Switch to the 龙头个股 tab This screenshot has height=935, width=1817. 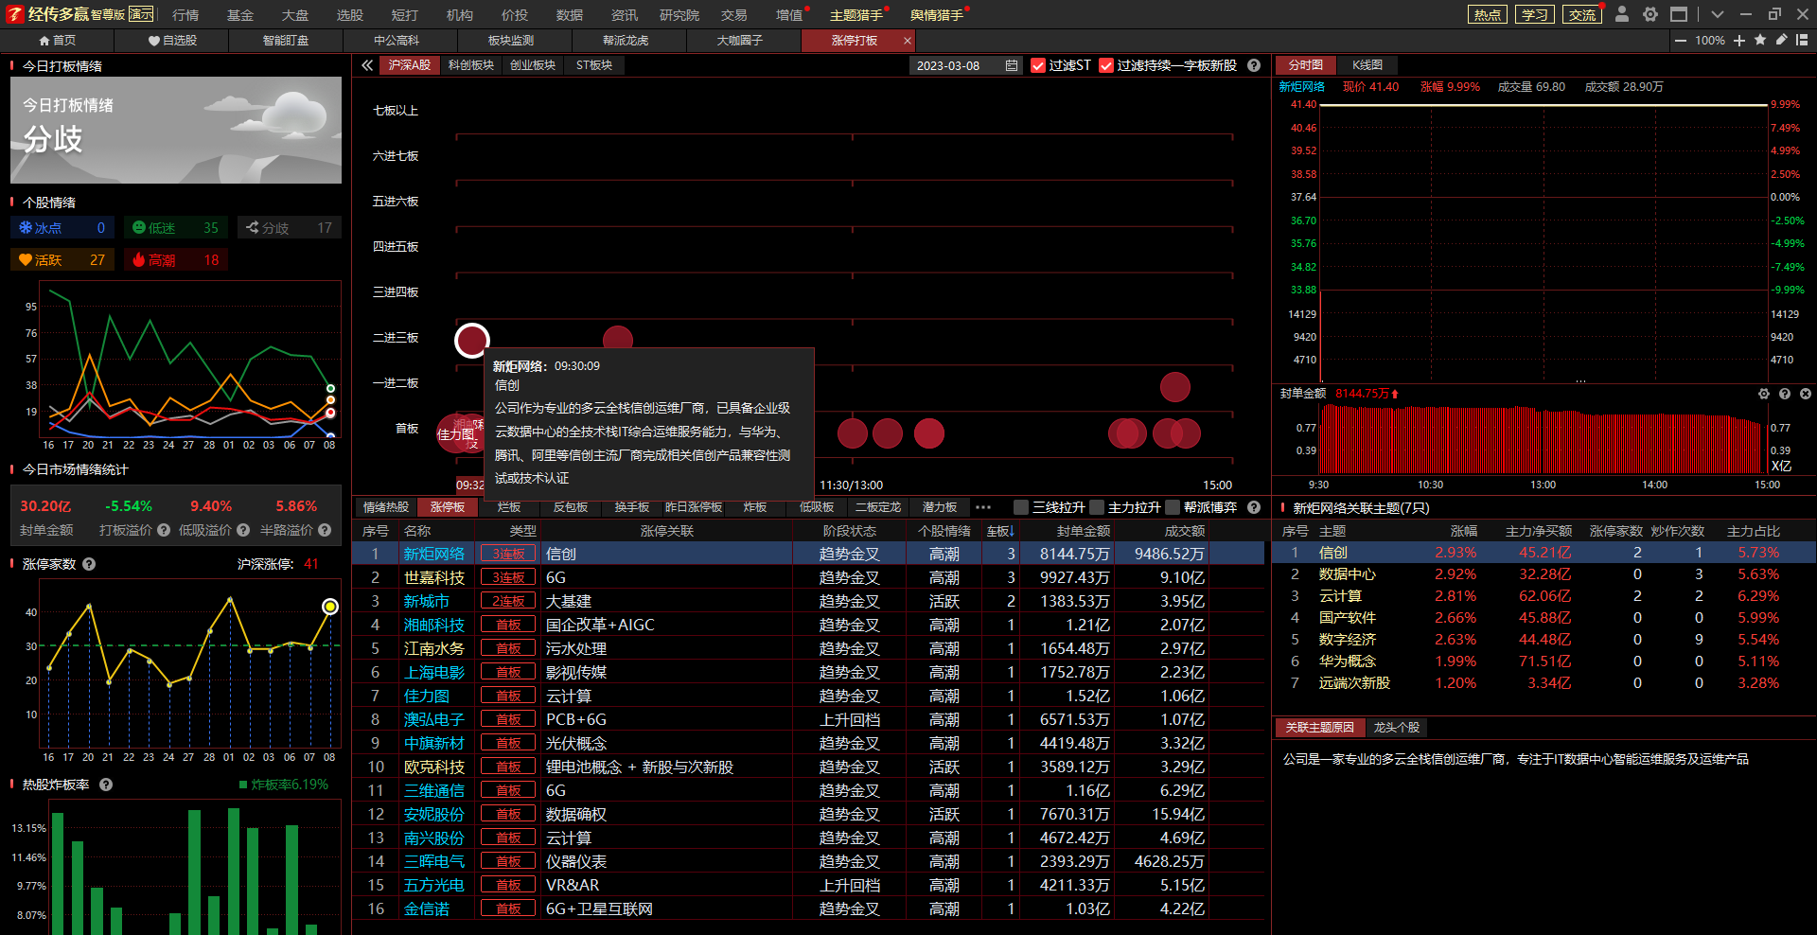[1397, 728]
